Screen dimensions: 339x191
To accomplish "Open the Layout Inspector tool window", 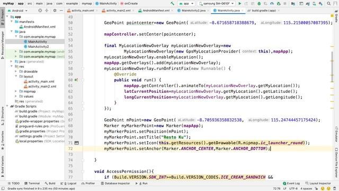I will click(x=318, y=184).
